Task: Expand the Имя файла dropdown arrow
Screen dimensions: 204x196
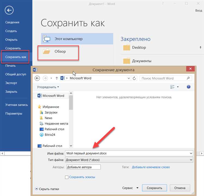Action: pyautogui.click(x=191, y=153)
